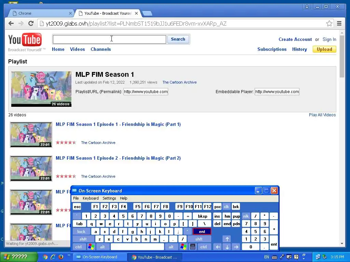Reload the page with the refresh icon
The height and width of the screenshot is (262, 350).
tap(31, 24)
